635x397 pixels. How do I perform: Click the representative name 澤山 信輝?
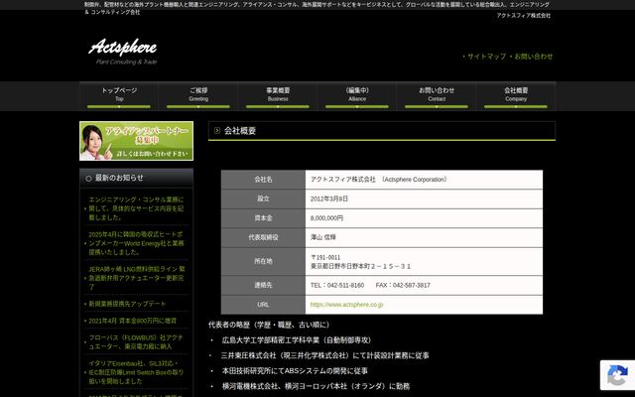pos(323,237)
